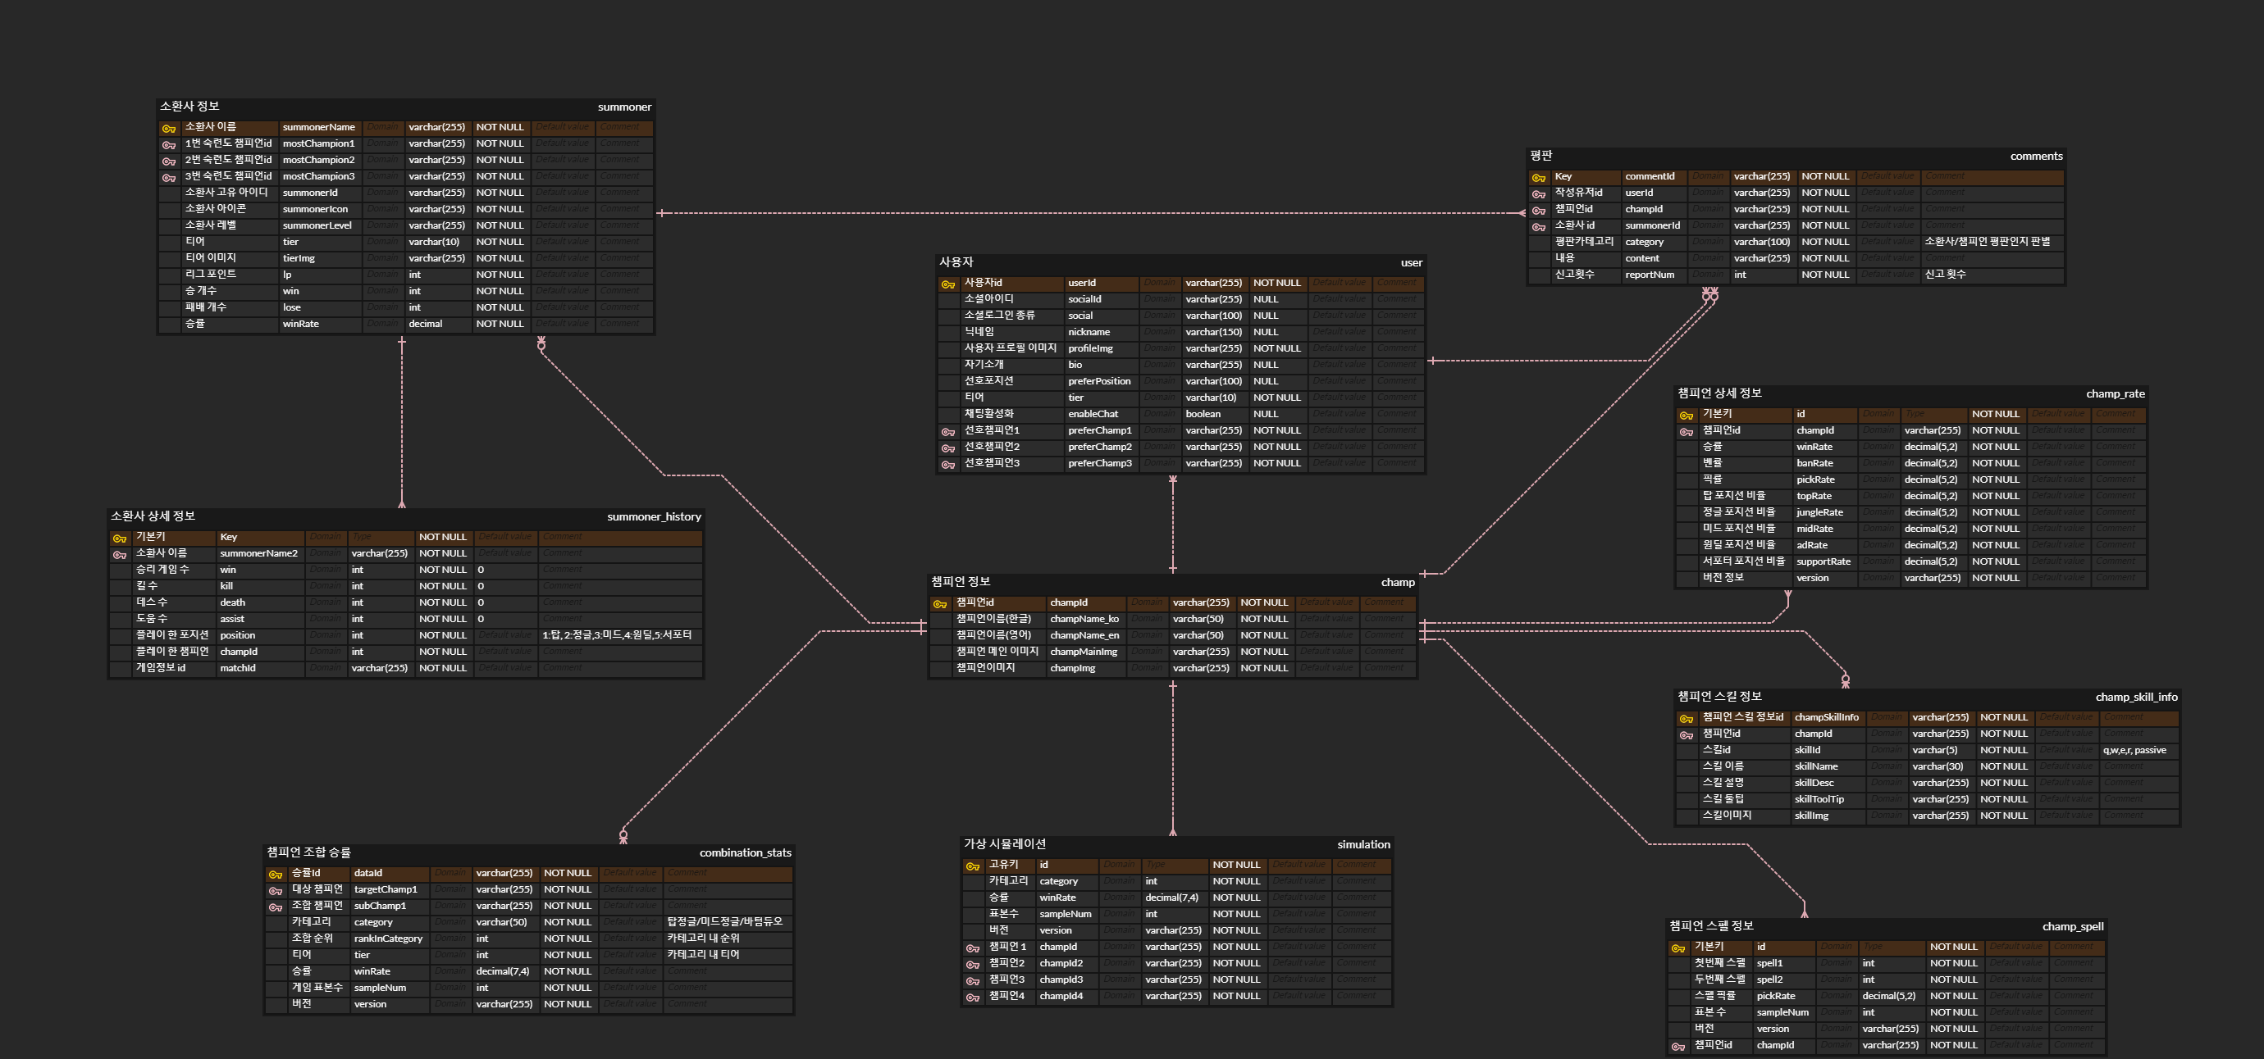
Task: Click the varchar(100) type of preferPosition
Action: pyautogui.click(x=1213, y=381)
